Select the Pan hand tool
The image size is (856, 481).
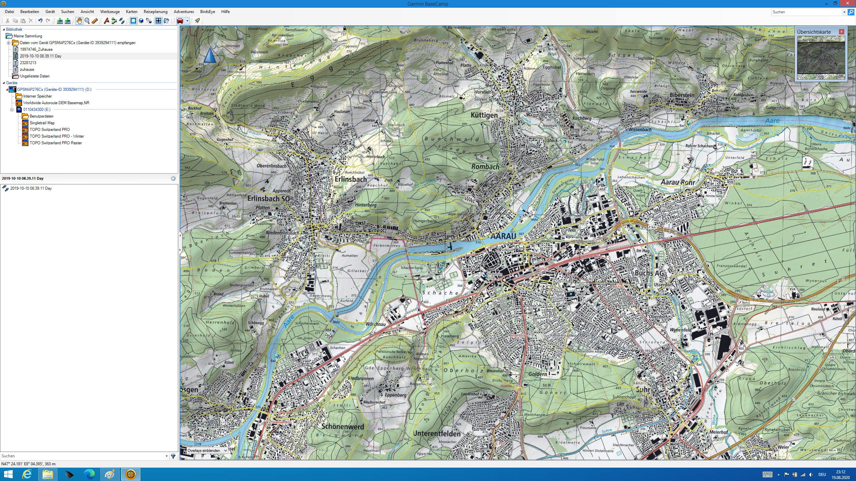79,21
